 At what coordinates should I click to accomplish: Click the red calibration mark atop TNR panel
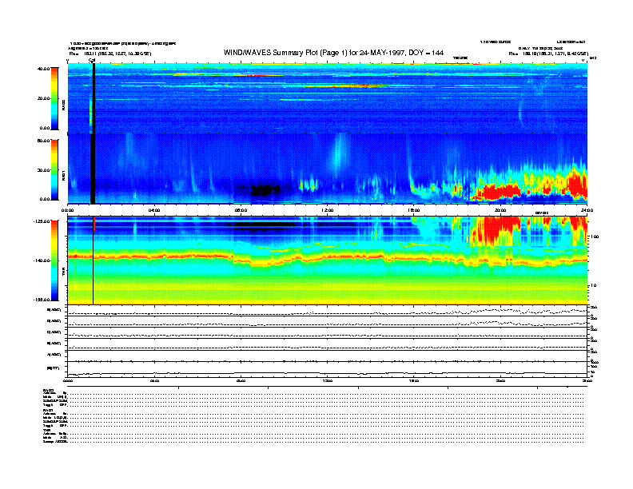(94, 224)
